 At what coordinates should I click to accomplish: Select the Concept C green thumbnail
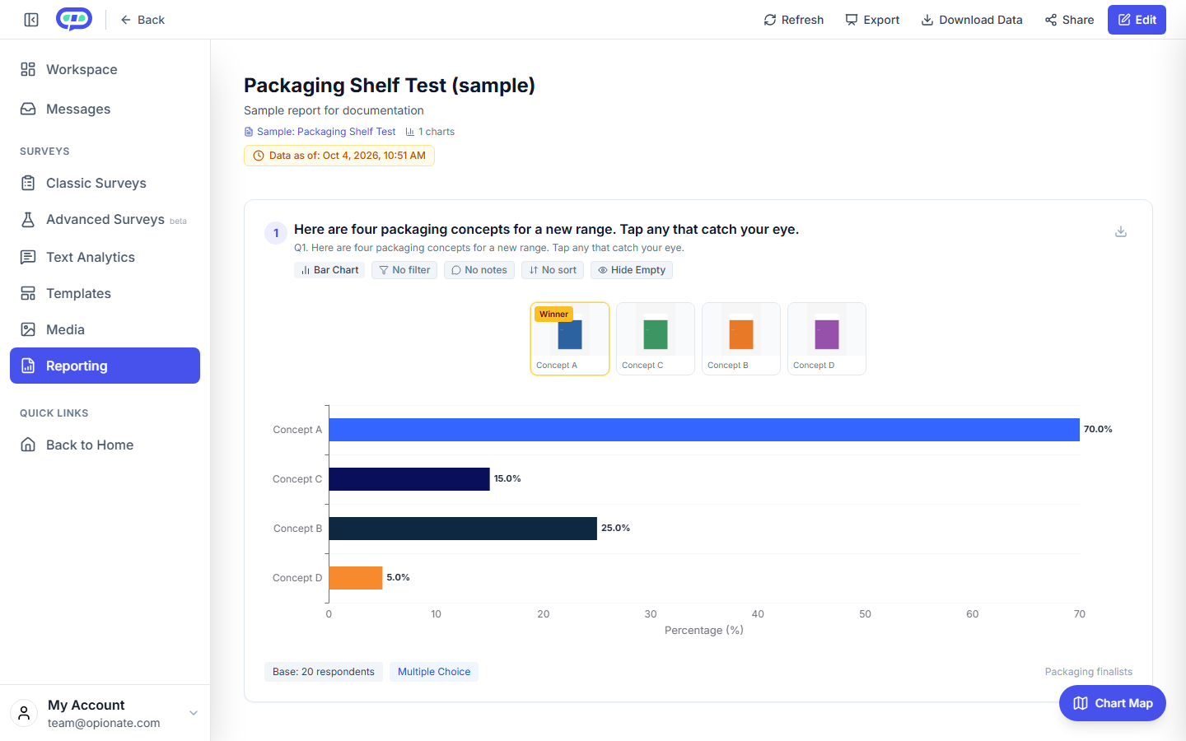(x=656, y=338)
